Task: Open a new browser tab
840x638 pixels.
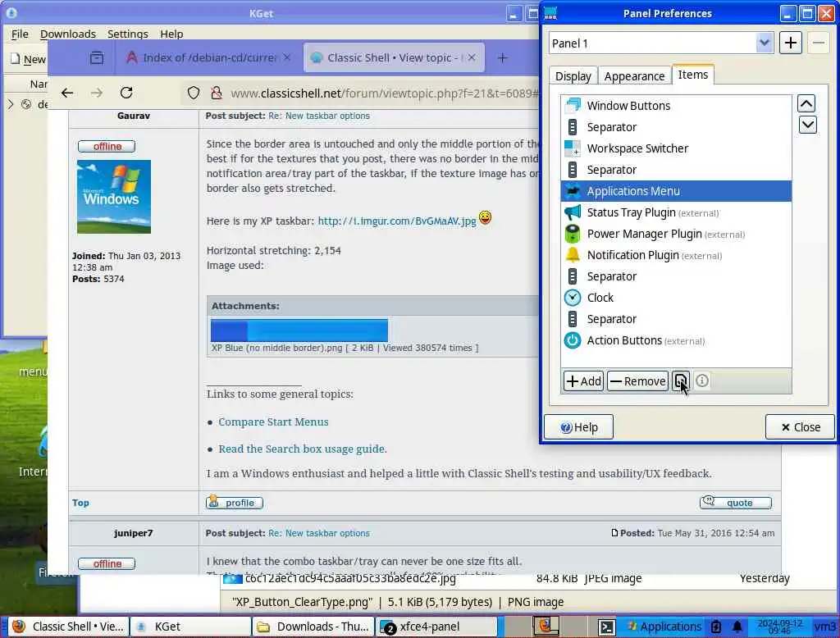Action: pyautogui.click(x=502, y=58)
